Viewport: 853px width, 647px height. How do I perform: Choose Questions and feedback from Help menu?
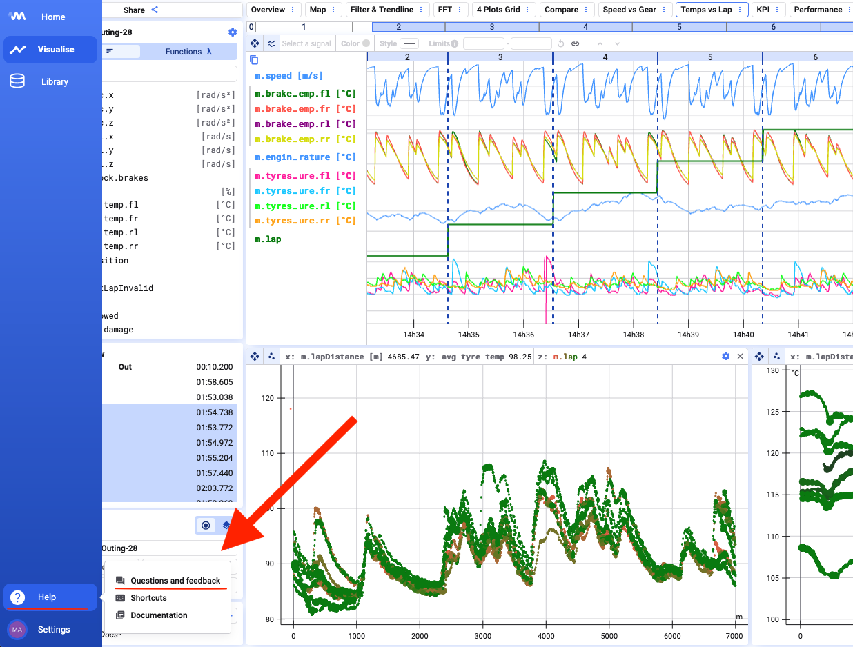point(175,581)
